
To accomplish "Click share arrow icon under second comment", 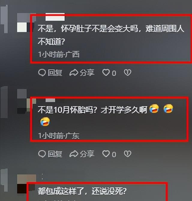I will 74,154.
